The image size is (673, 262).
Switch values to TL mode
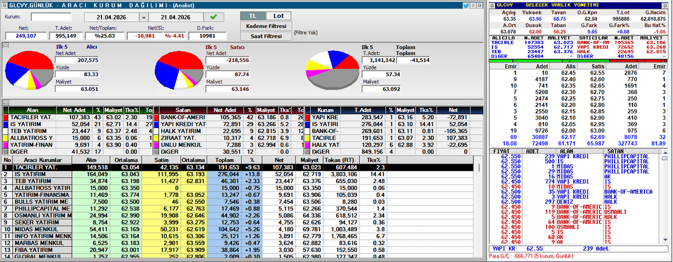point(252,16)
